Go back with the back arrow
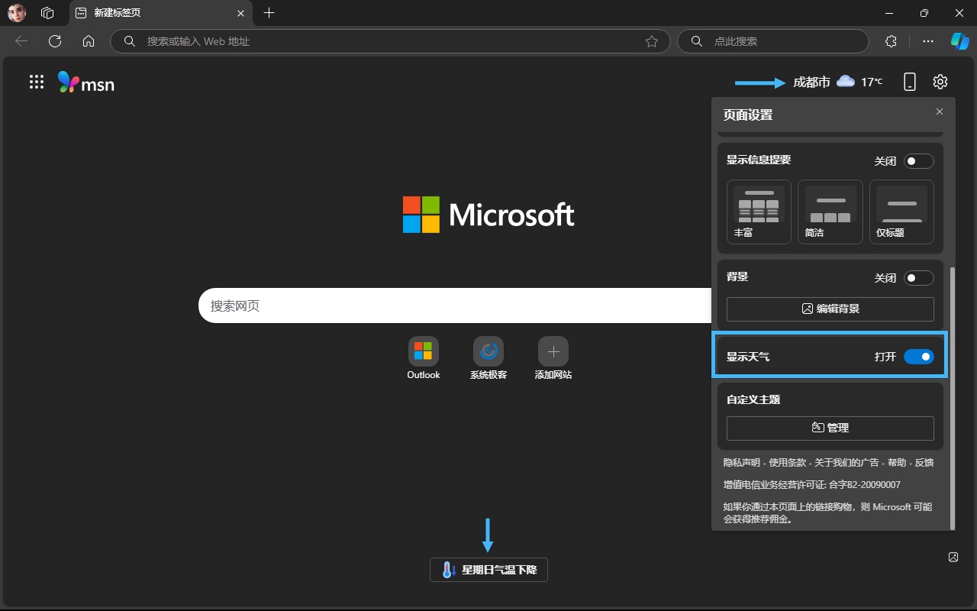 pos(21,41)
